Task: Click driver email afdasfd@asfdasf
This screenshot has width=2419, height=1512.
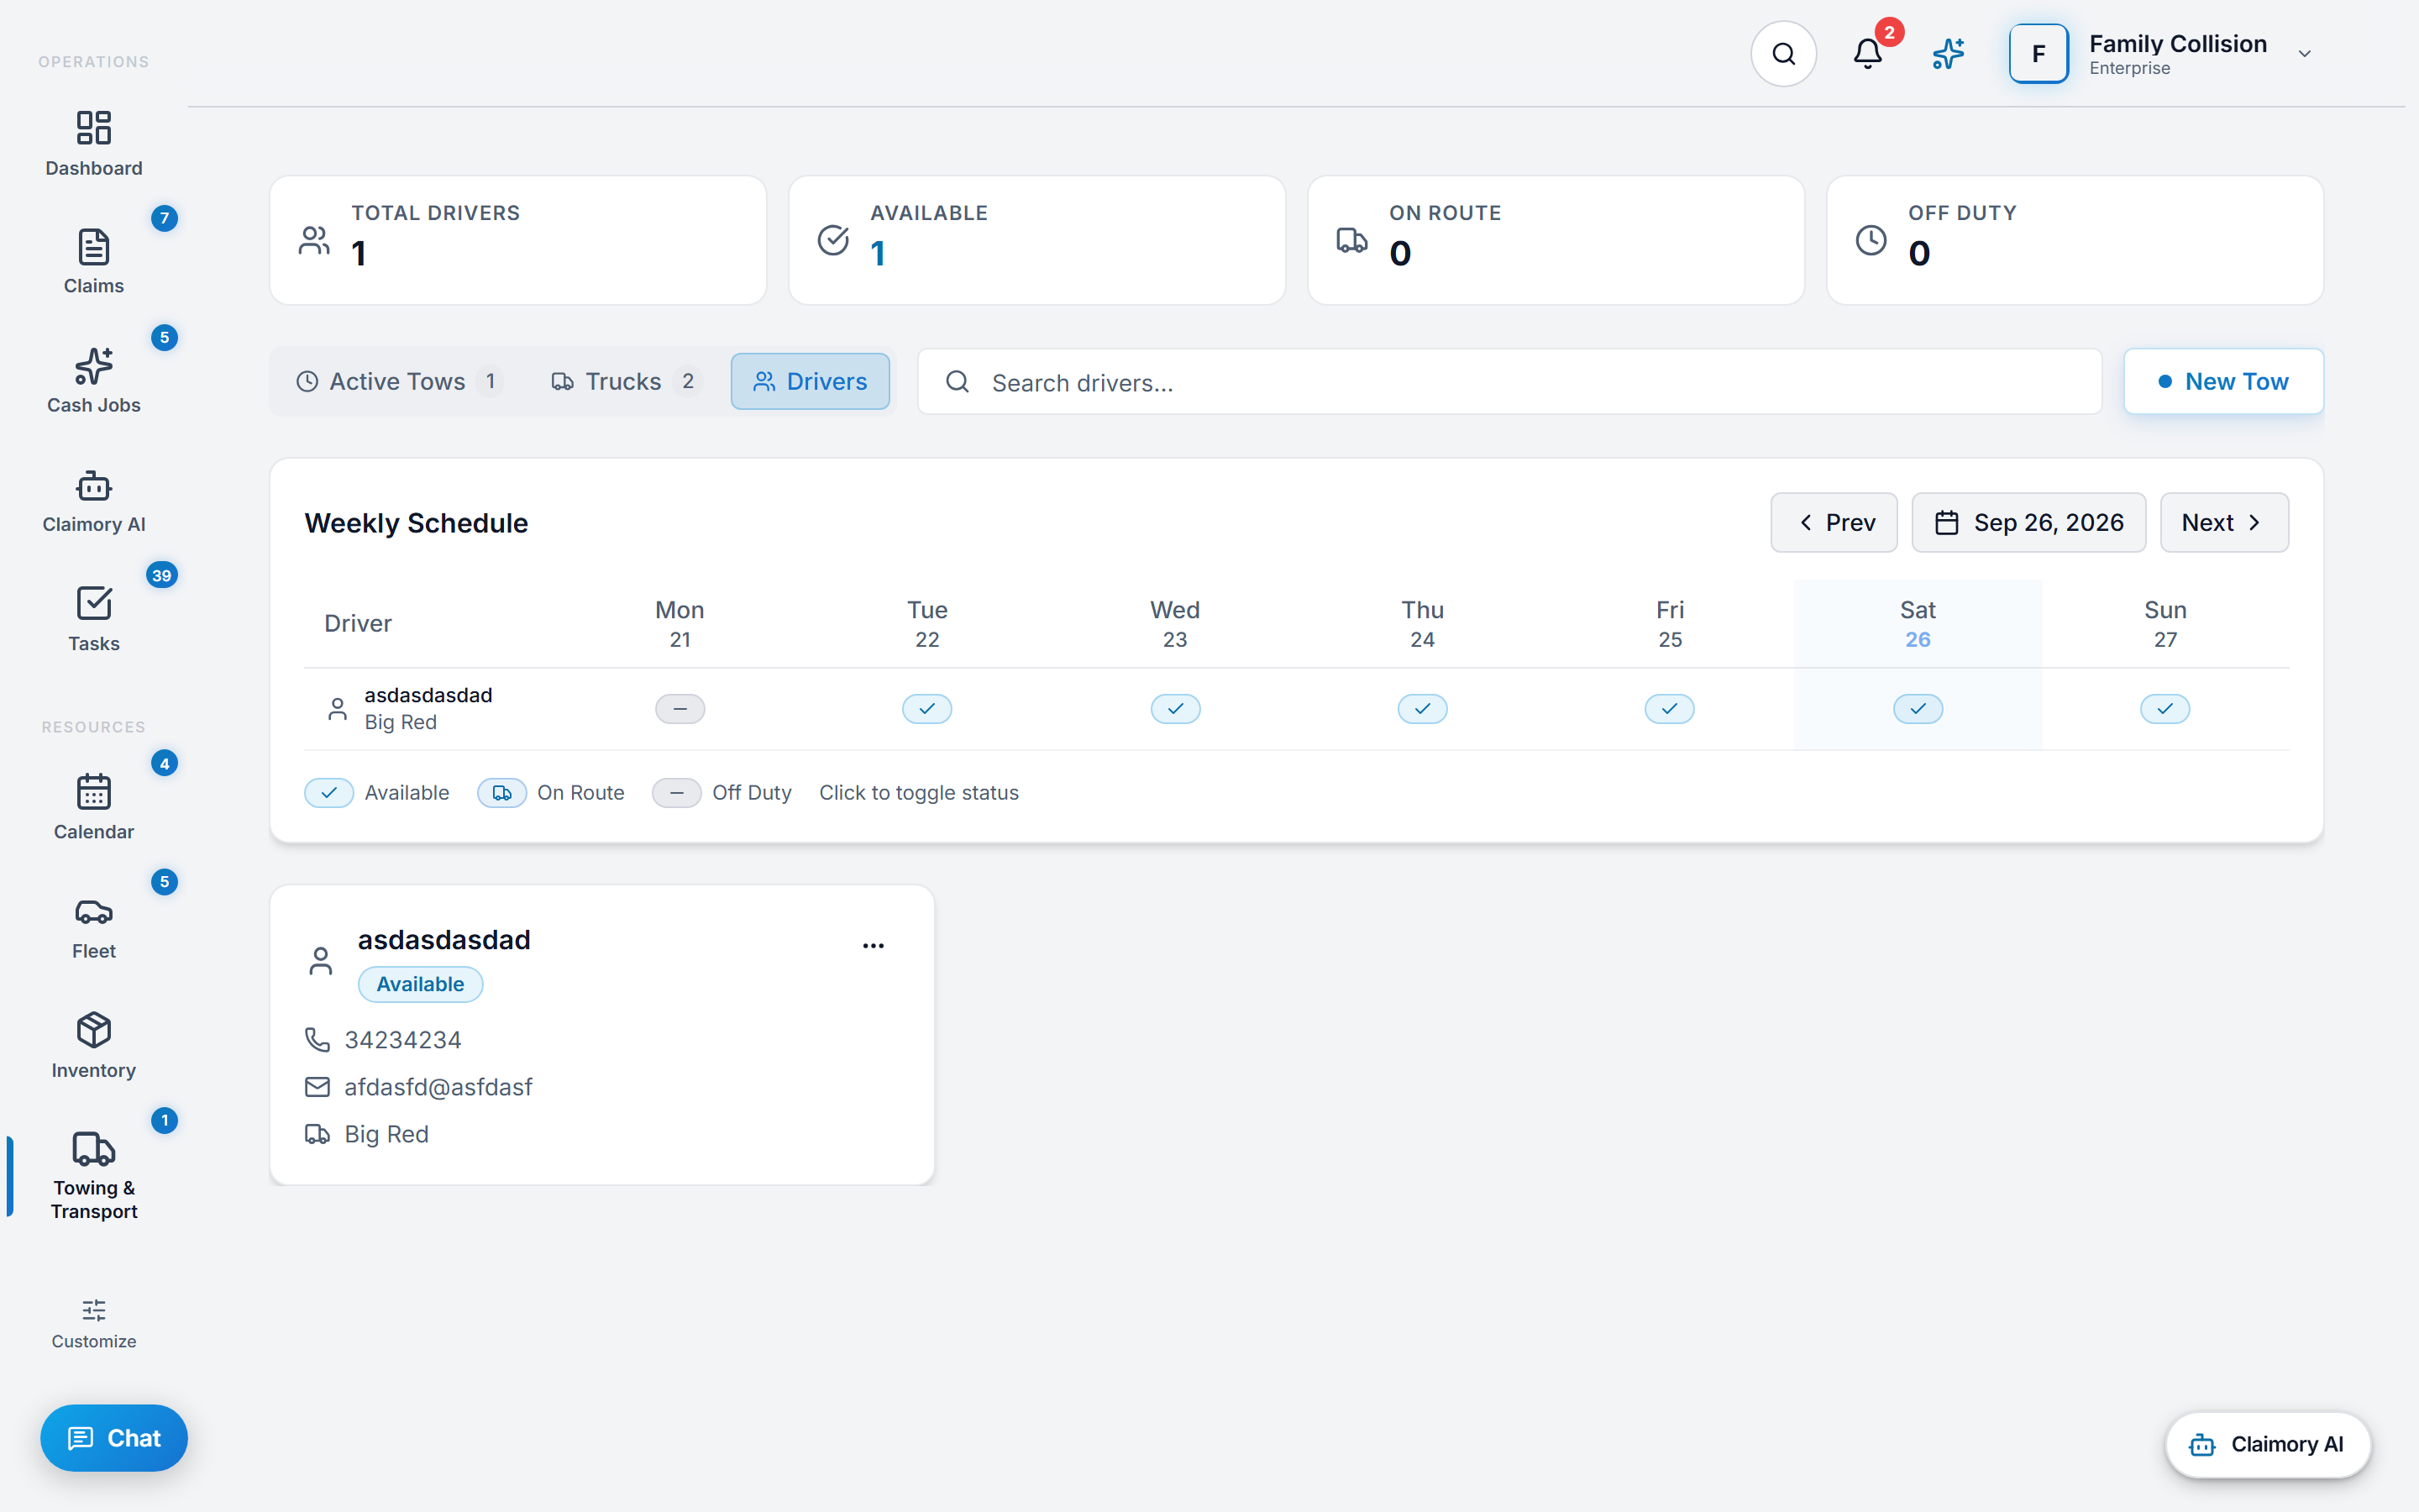Action: click(438, 1087)
